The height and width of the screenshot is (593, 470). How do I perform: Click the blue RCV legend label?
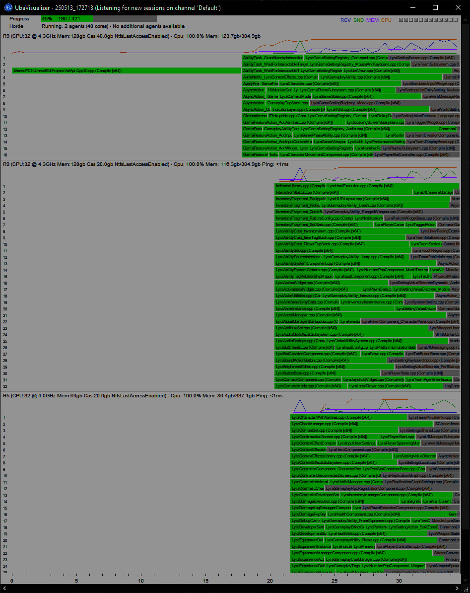(x=345, y=20)
